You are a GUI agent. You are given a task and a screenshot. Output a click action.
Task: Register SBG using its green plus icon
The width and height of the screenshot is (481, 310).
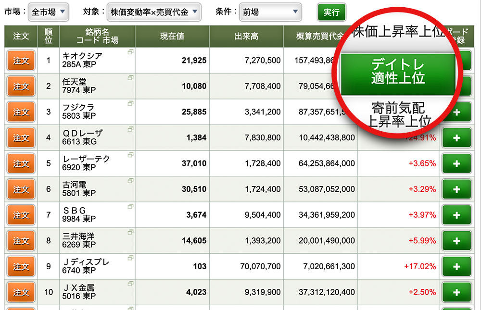tap(456, 215)
